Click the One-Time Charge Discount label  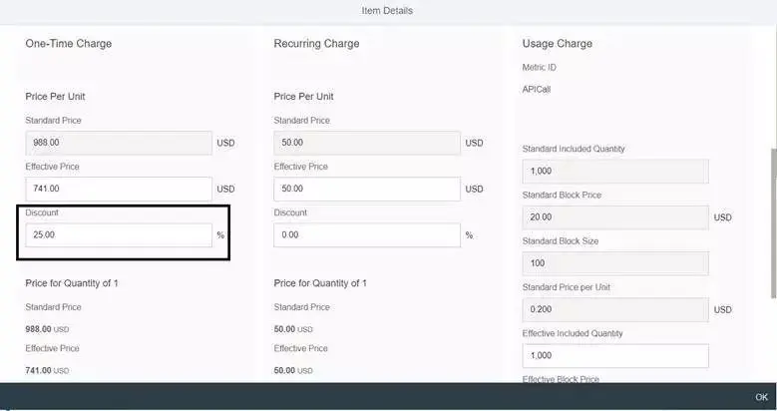[x=42, y=212]
